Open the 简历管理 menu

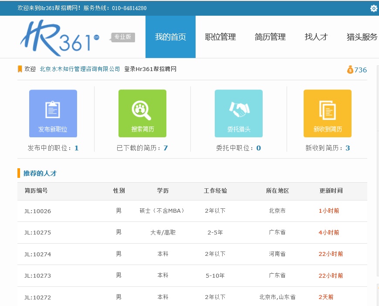(270, 37)
